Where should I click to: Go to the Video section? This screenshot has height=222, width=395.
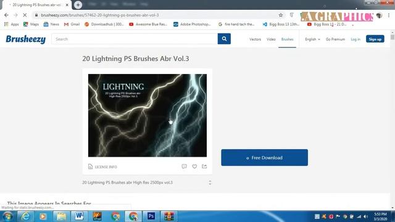(271, 39)
